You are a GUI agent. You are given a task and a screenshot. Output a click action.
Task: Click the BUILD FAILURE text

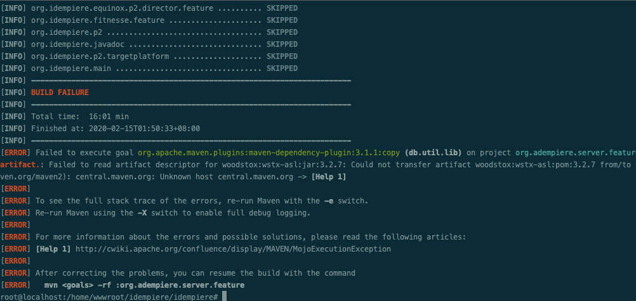click(60, 93)
